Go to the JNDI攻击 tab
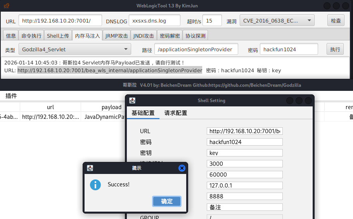The height and width of the screenshot is (219, 353). point(144,36)
